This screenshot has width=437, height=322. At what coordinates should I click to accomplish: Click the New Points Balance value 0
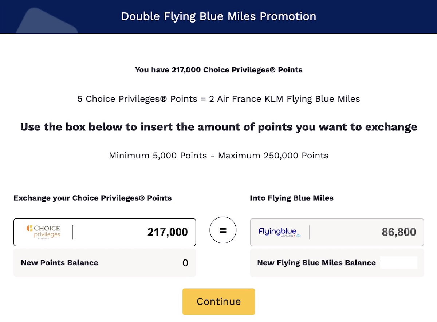185,263
